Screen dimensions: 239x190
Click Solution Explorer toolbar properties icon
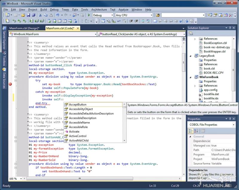(191, 33)
